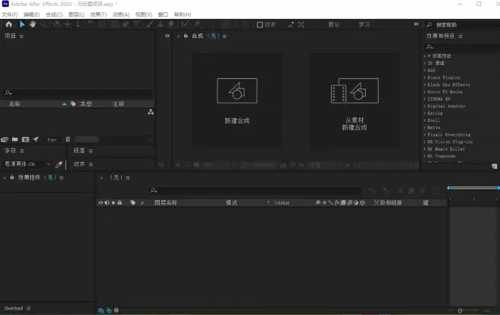Image resolution: width=500 pixels, height=315 pixels.
Task: Select the Hand tool
Action: click(33, 24)
